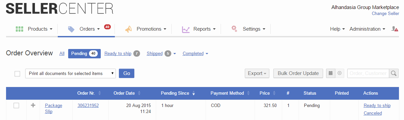
Task: Select the Pending 40 filter tab
Action: click(84, 53)
